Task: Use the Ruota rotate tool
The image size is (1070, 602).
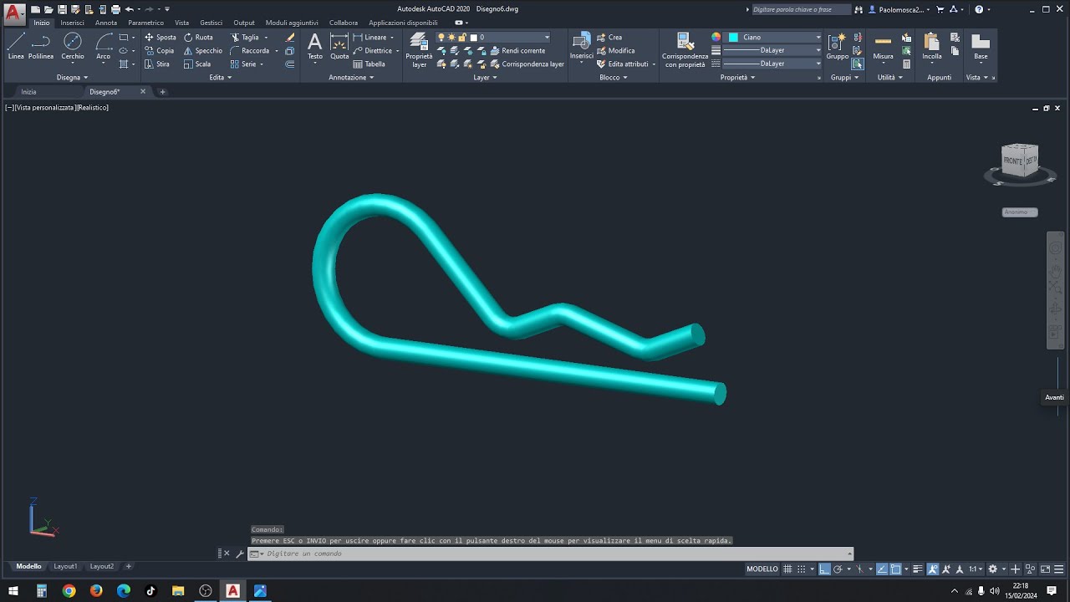Action: (x=198, y=38)
